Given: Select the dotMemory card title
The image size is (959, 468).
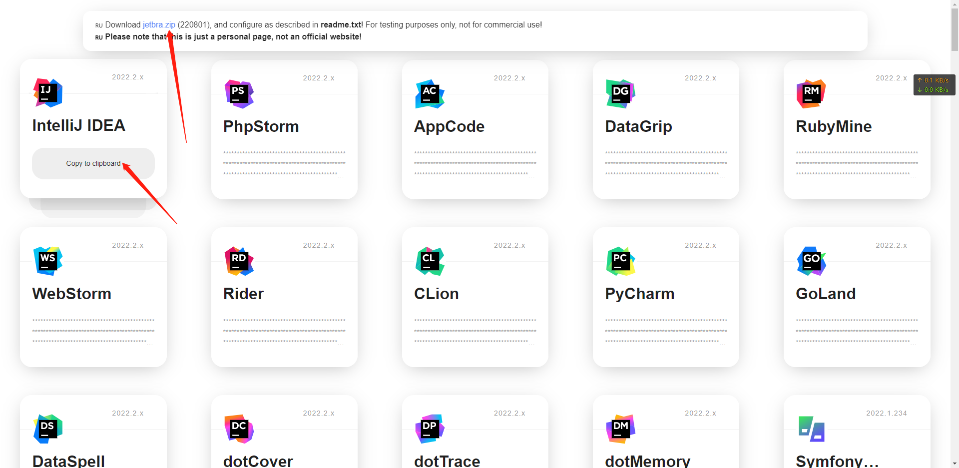Looking at the screenshot, I should [648, 461].
